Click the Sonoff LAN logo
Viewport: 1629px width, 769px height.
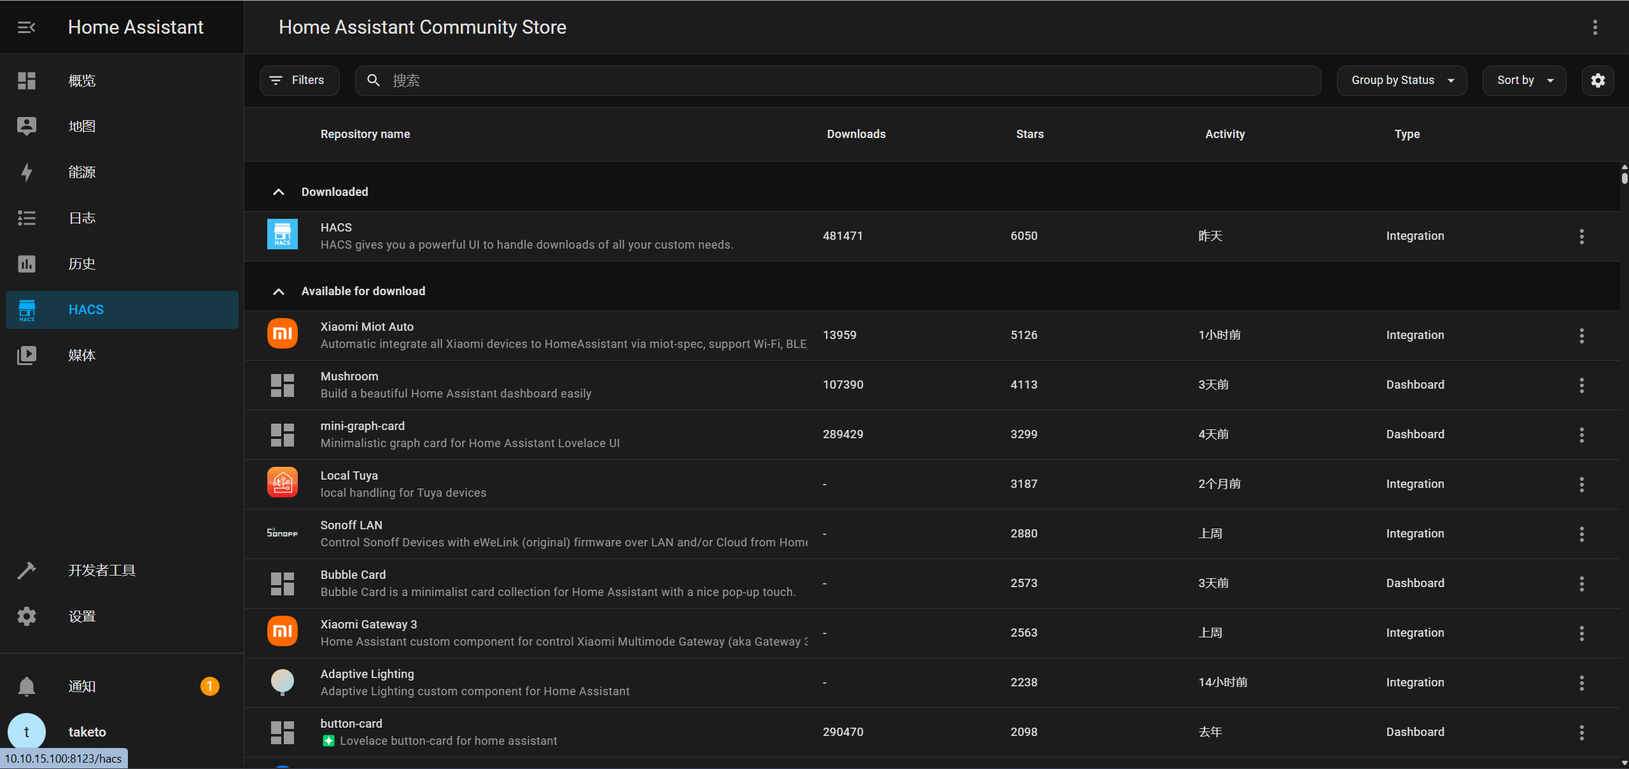pos(283,533)
